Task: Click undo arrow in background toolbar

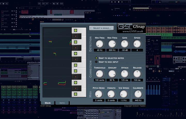Action: 47,4
